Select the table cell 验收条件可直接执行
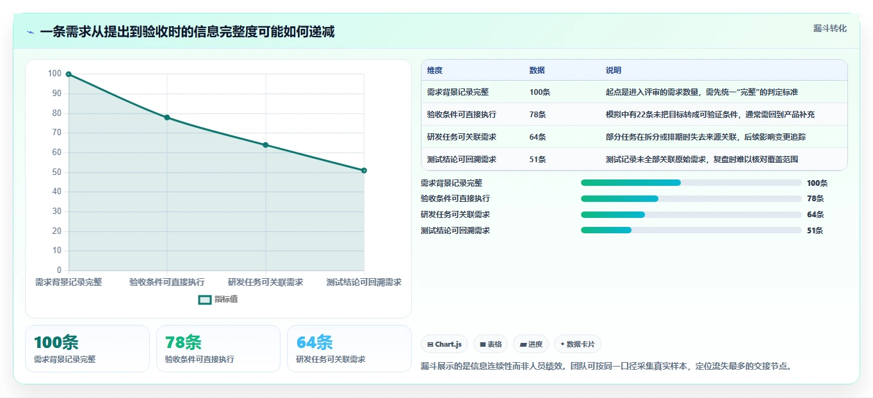 tap(462, 115)
